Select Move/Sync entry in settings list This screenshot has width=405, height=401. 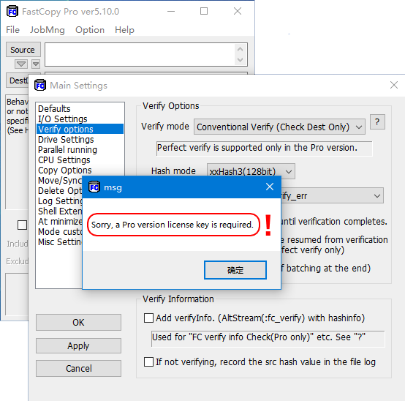point(59,181)
